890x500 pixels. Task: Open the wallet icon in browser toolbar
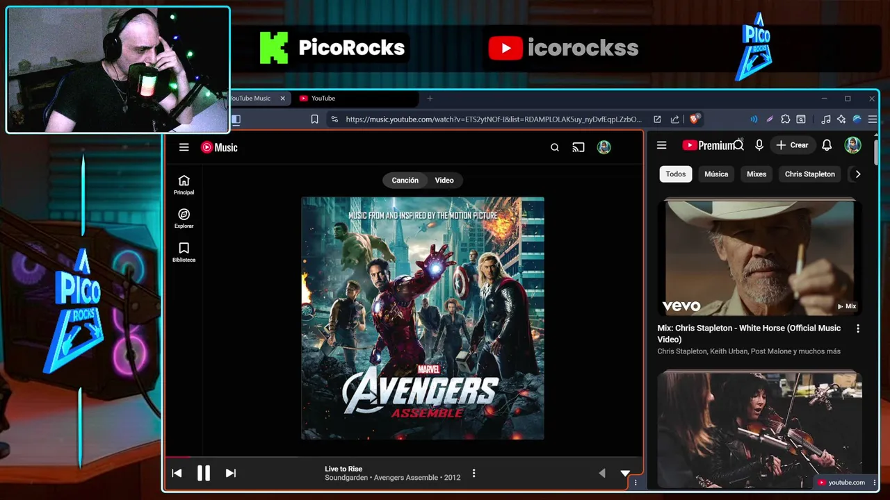pyautogui.click(x=801, y=119)
